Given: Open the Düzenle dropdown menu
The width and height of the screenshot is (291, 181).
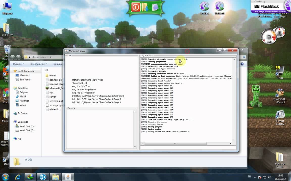Looking at the screenshot, I should tap(18, 64).
